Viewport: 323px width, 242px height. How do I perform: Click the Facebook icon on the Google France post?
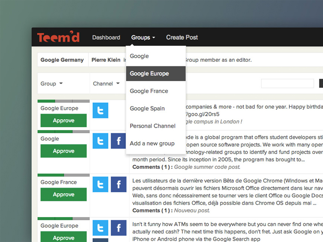119,184
